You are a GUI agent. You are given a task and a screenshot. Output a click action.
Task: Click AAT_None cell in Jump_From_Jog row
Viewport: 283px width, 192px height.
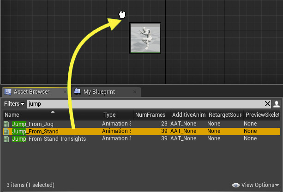(183, 124)
